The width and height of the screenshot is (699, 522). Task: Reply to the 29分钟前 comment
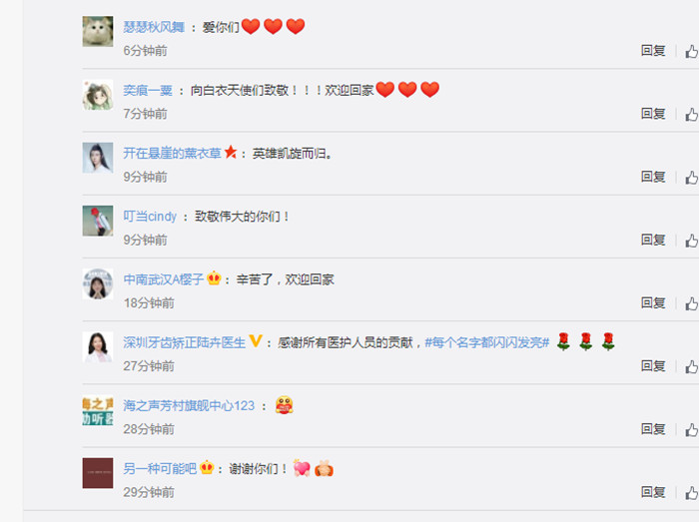coord(653,493)
